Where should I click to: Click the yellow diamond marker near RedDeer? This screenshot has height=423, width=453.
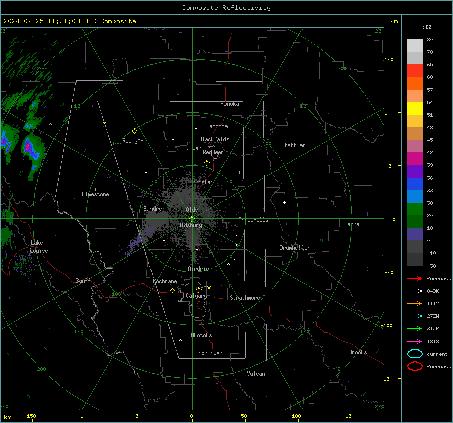[207, 163]
